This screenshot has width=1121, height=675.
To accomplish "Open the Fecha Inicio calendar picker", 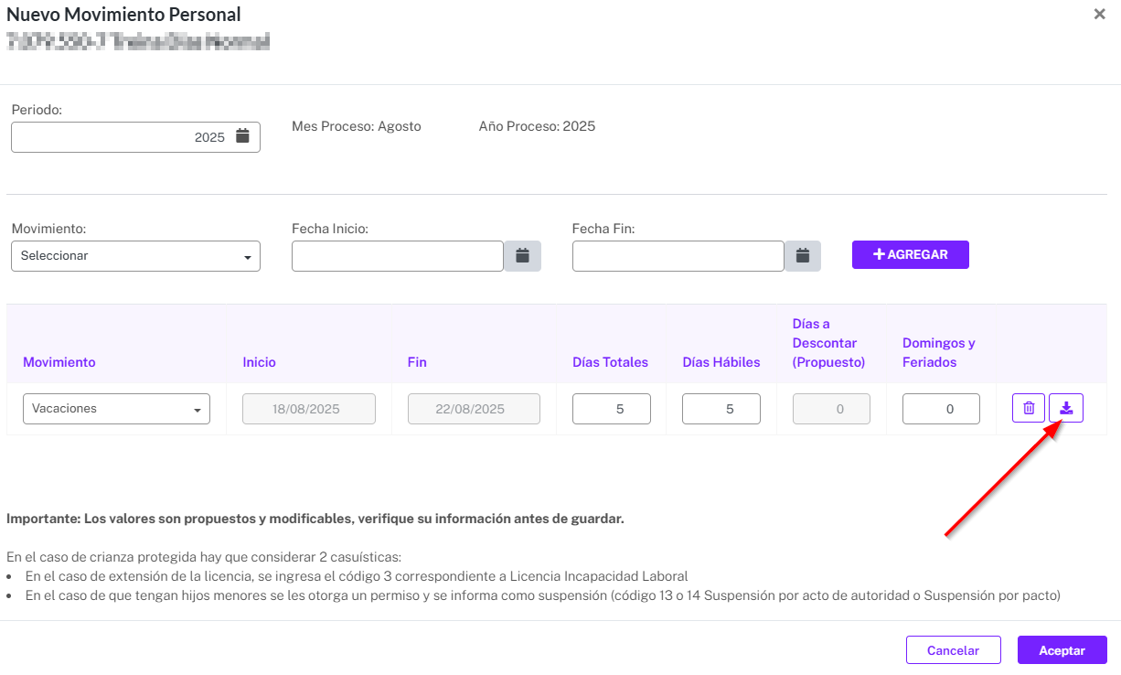I will pyautogui.click(x=522, y=256).
